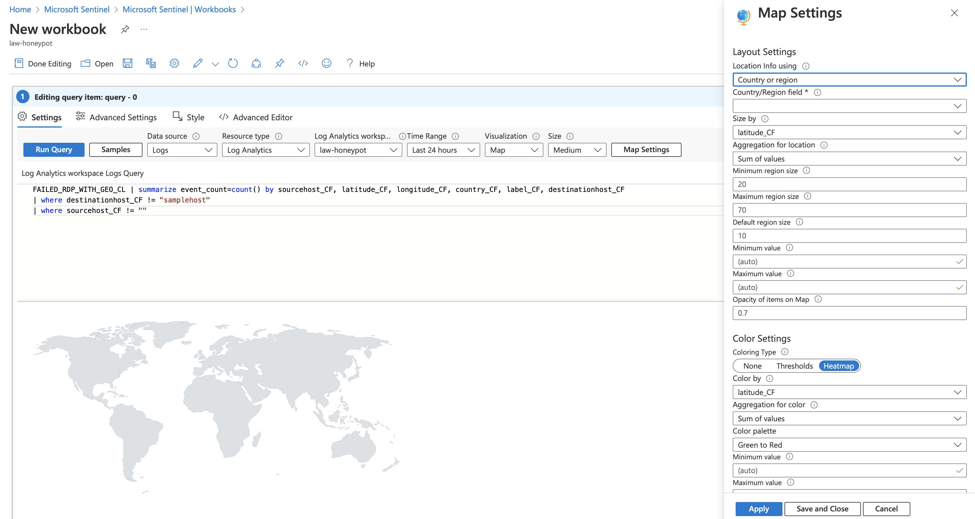The width and height of the screenshot is (975, 519).
Task: Click the Minimum region size info icon
Action: point(806,171)
